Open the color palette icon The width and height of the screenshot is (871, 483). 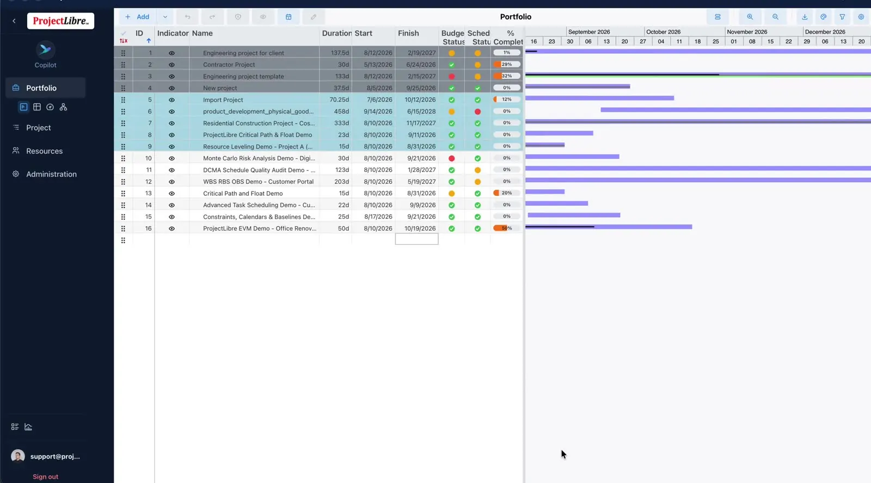824,17
